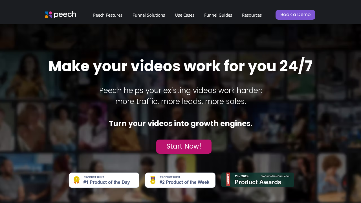The height and width of the screenshot is (203, 361).
Task: Click the Peech subheading about more traffic
Action: point(181,96)
